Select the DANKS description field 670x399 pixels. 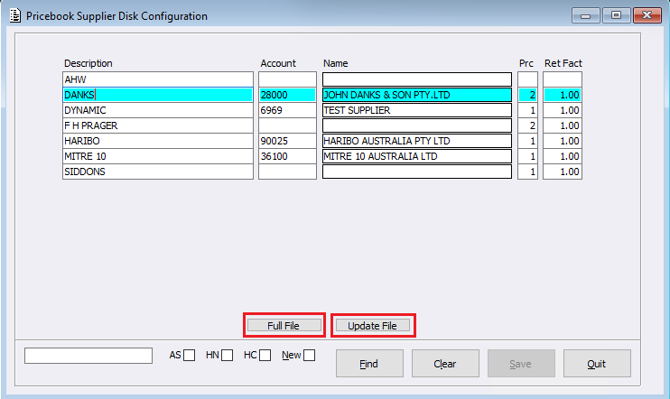[x=158, y=95]
